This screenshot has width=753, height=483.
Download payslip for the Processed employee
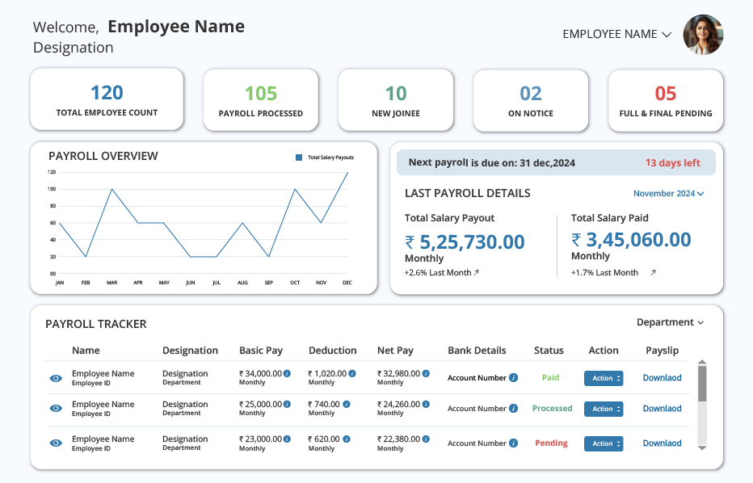coord(663,409)
